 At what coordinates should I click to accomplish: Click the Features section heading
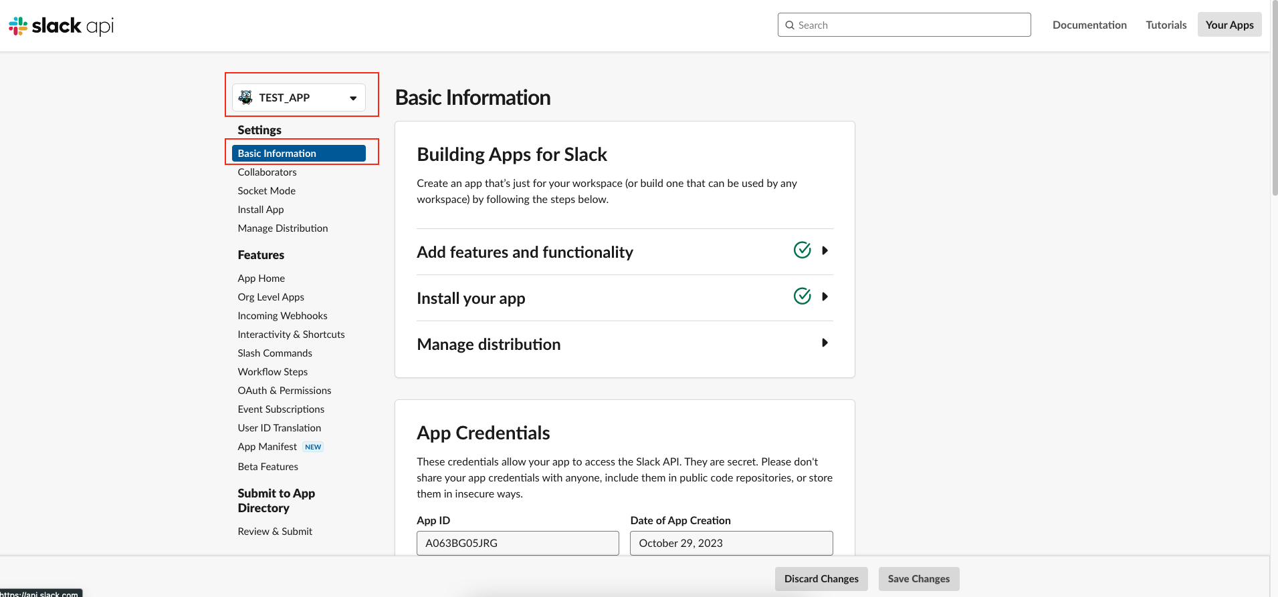(x=261, y=254)
